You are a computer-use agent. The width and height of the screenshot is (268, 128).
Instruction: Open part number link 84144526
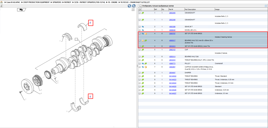click(x=173, y=90)
